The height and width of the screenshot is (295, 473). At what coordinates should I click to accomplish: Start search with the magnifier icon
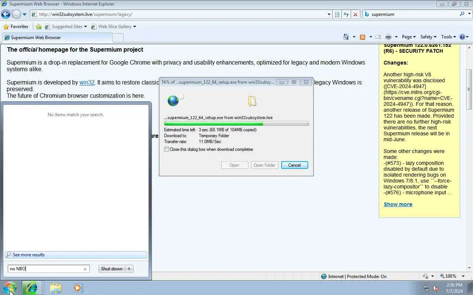462,14
